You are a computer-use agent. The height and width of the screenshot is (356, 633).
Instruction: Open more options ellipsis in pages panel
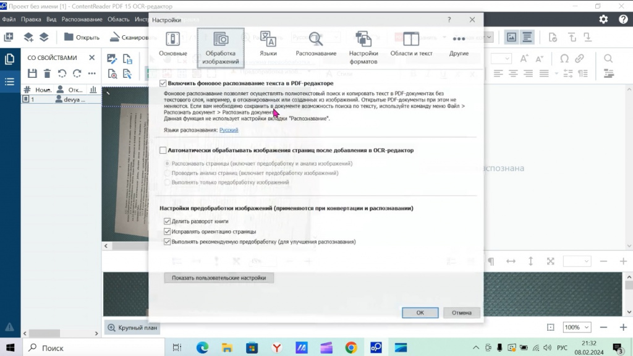[x=92, y=74]
